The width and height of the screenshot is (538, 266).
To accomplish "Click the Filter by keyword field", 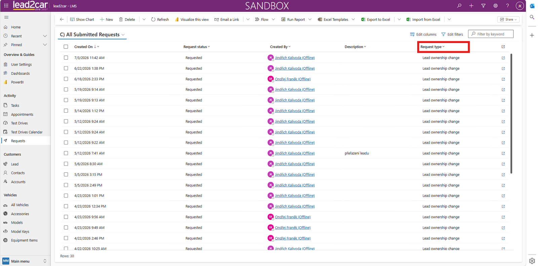I will [491, 34].
